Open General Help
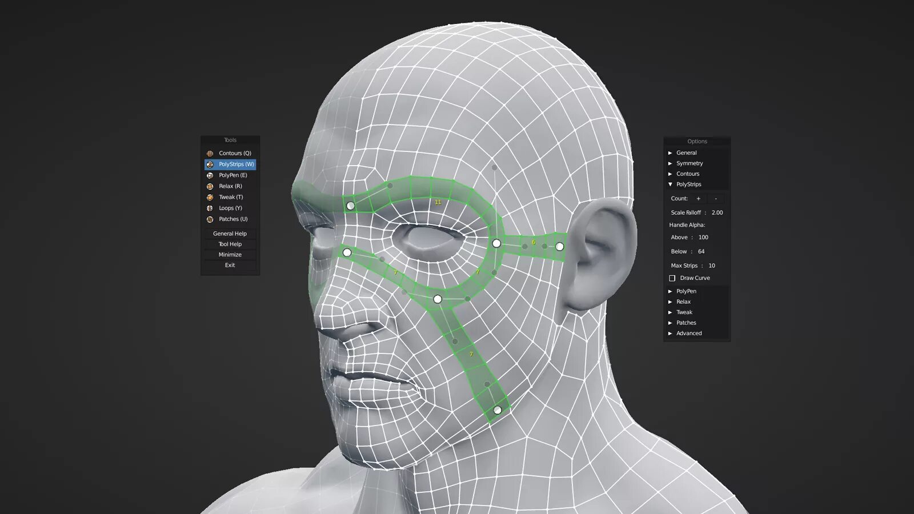 pos(230,234)
